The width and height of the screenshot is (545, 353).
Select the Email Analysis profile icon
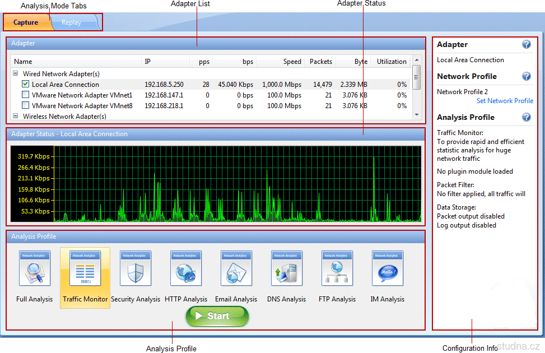pyautogui.click(x=236, y=269)
